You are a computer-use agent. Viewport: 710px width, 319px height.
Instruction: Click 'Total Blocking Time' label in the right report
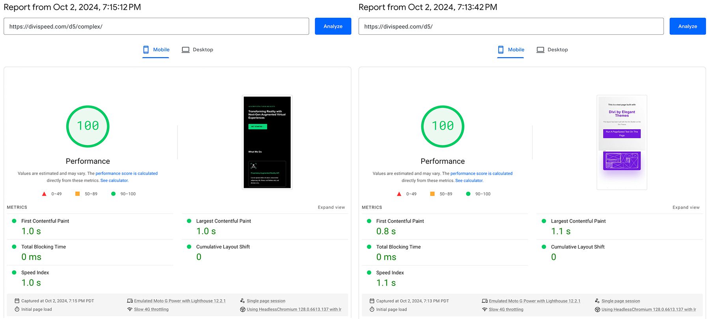click(398, 247)
